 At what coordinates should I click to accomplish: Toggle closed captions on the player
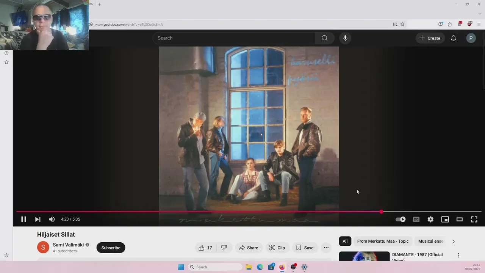pos(416,219)
